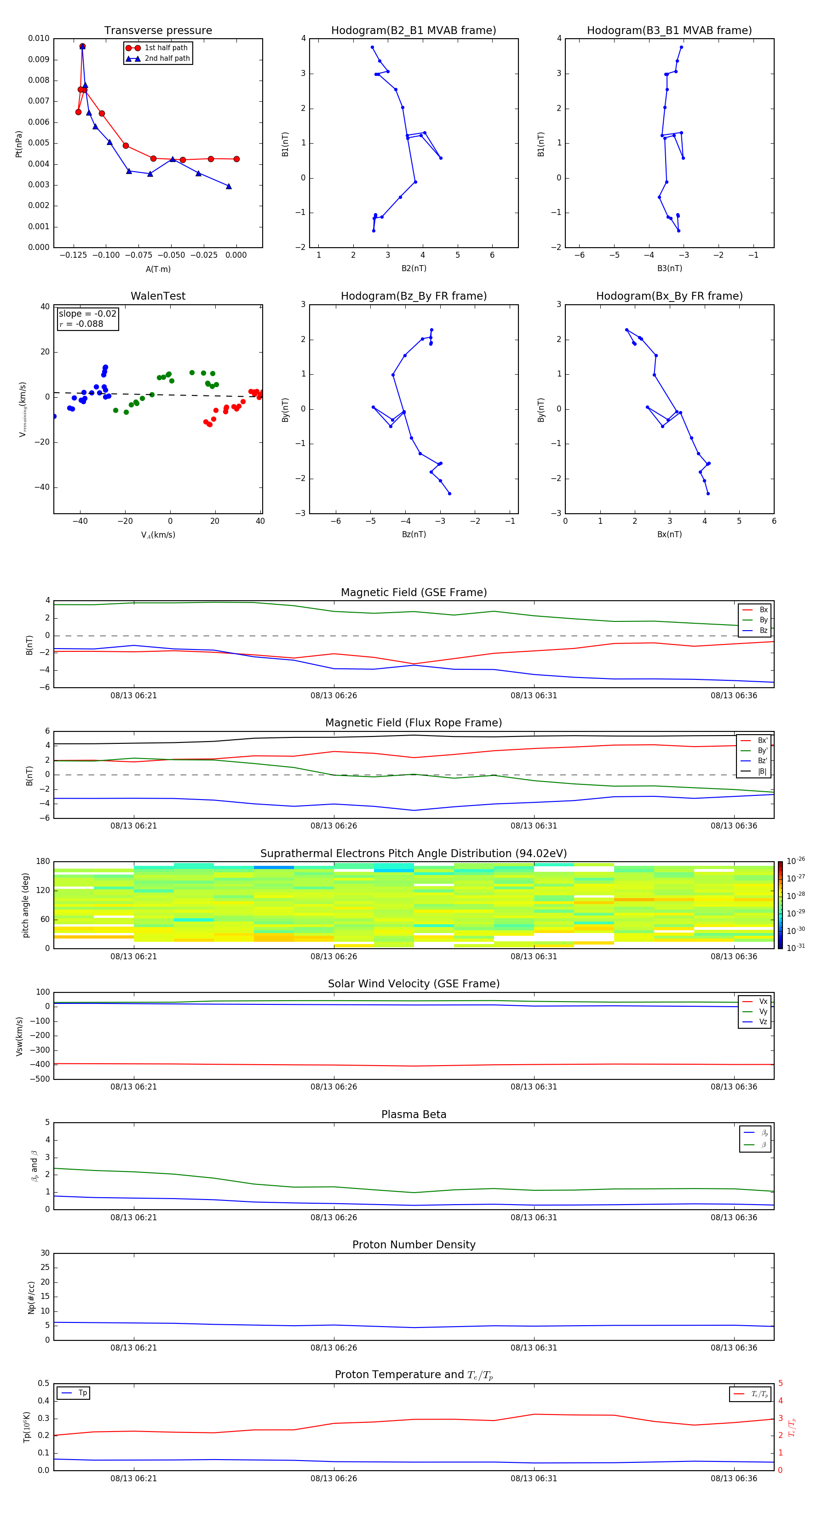Click the pitch angle (deg) axis label
Image resolution: width=828 pixels, height=1519 pixels.
tap(25, 905)
